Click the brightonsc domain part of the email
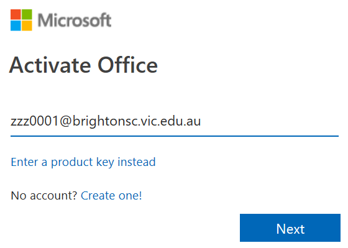 [106, 121]
